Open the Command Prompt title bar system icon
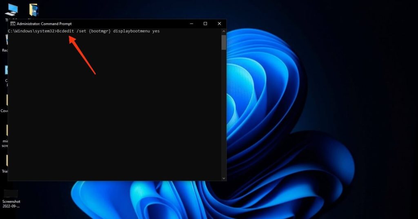This screenshot has height=219, width=418. (13, 24)
